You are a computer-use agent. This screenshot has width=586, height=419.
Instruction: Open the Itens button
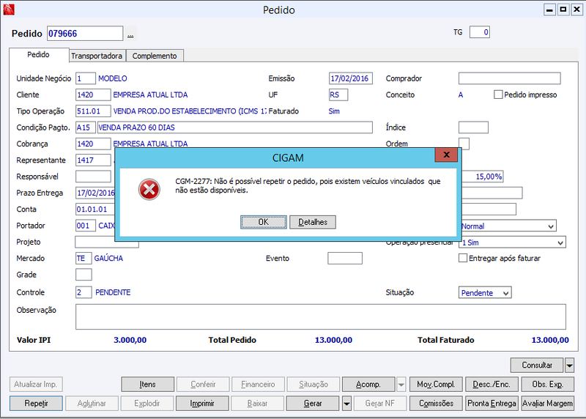(148, 385)
